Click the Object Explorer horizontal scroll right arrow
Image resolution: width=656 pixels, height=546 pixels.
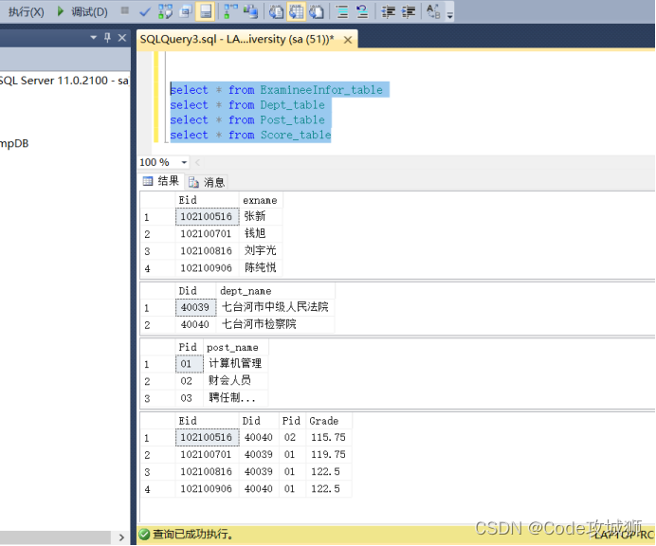click(121, 537)
